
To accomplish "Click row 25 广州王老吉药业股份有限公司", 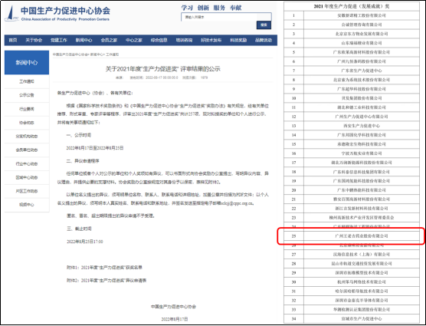I will point(362,236).
